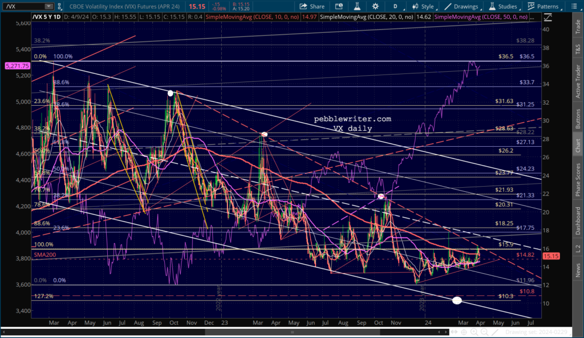Click the $10.8 red price label
The height and width of the screenshot is (338, 584).
coord(527,291)
